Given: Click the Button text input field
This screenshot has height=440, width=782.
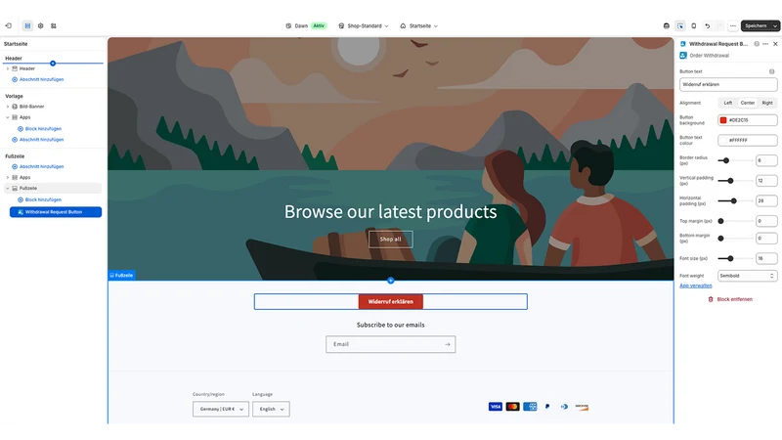Looking at the screenshot, I should tap(728, 84).
